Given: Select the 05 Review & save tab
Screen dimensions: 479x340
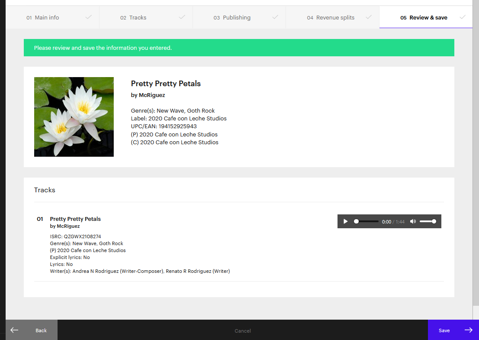Looking at the screenshot, I should [x=424, y=18].
